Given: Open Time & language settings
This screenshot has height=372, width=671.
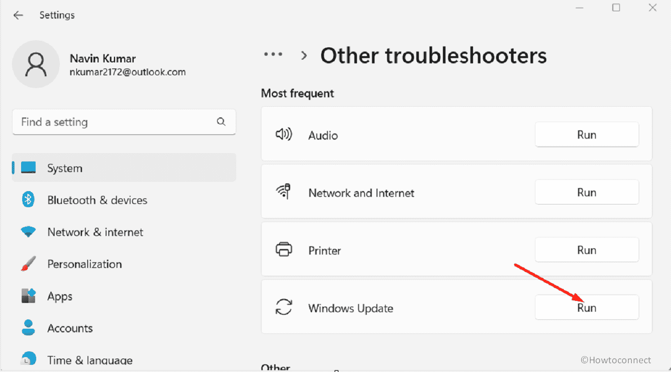Looking at the screenshot, I should pyautogui.click(x=90, y=360).
